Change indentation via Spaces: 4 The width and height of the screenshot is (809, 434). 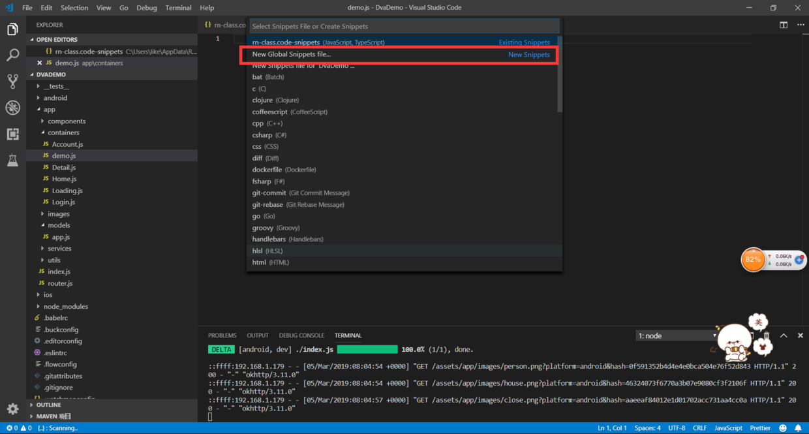pyautogui.click(x=647, y=428)
